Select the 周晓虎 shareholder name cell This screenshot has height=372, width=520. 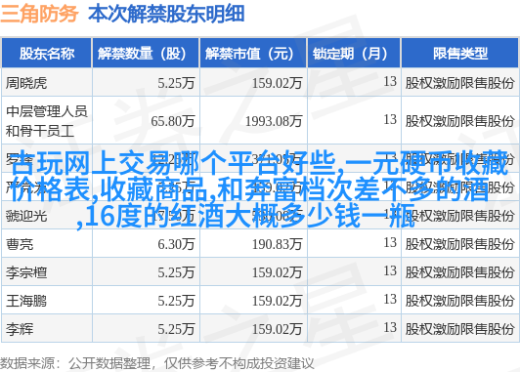(x=47, y=82)
